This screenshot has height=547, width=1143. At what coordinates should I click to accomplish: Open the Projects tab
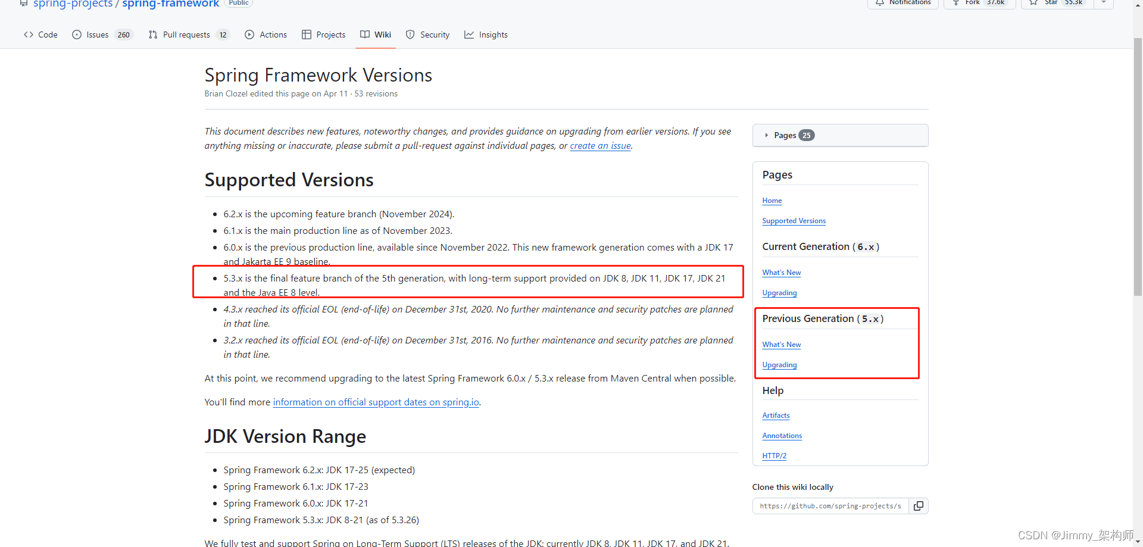click(x=323, y=35)
